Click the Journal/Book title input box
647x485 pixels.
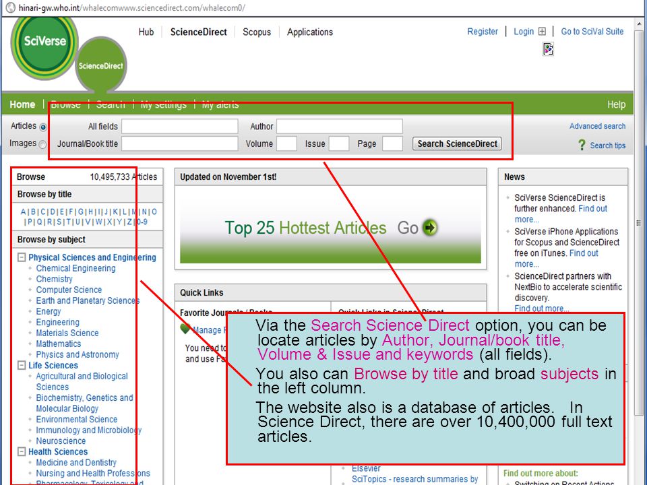[x=179, y=143]
